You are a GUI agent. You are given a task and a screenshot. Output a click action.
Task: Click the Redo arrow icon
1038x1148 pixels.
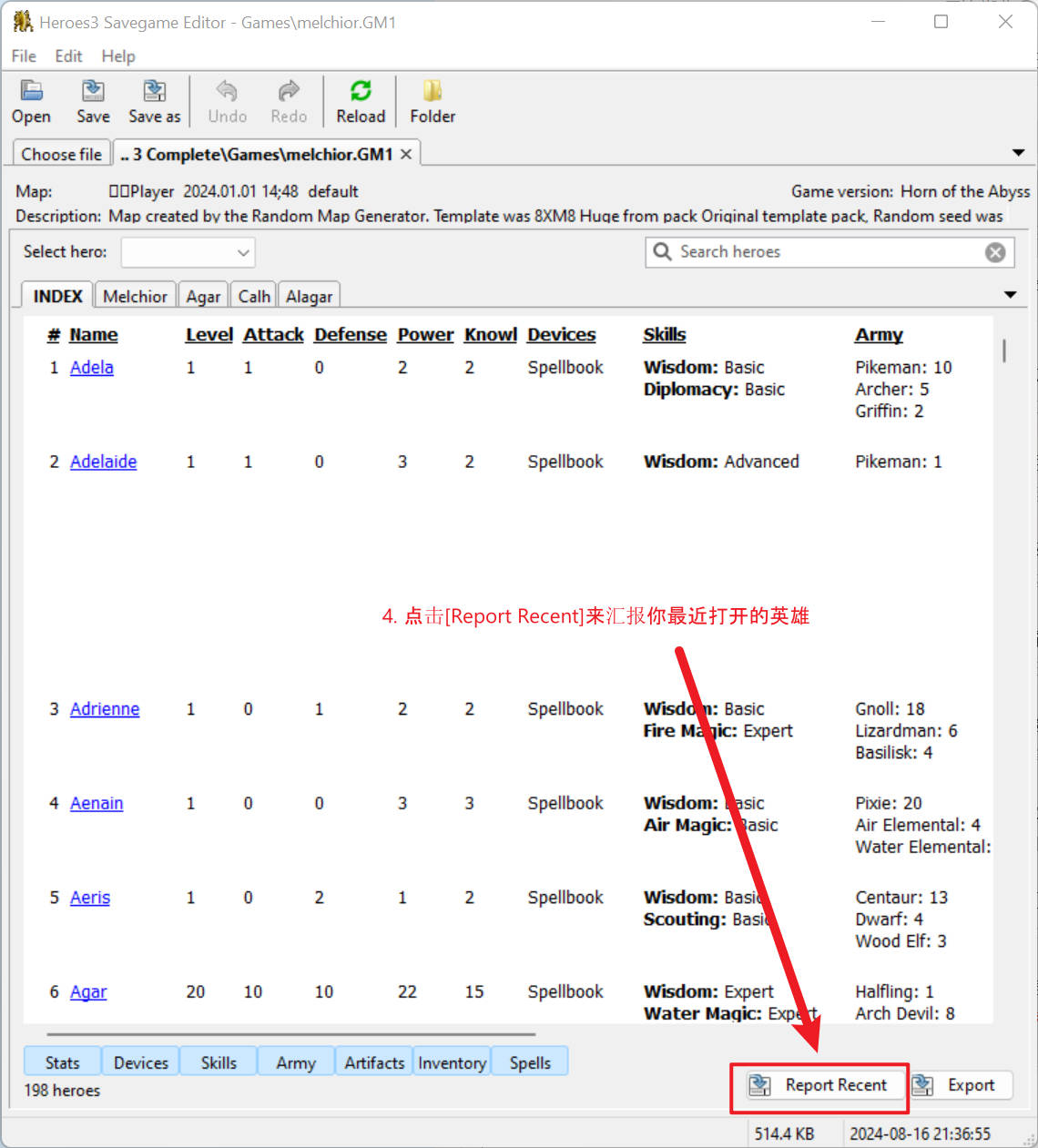(289, 91)
